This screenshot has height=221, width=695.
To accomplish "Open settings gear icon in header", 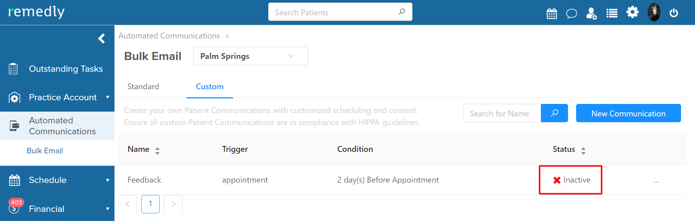I will pos(632,12).
